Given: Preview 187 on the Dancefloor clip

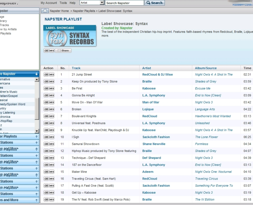Looking at the screenshot, I should (46, 165).
